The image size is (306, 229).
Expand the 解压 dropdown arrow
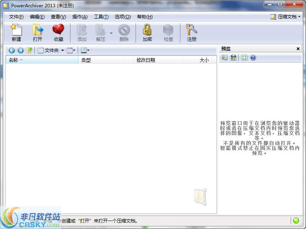(x=111, y=33)
